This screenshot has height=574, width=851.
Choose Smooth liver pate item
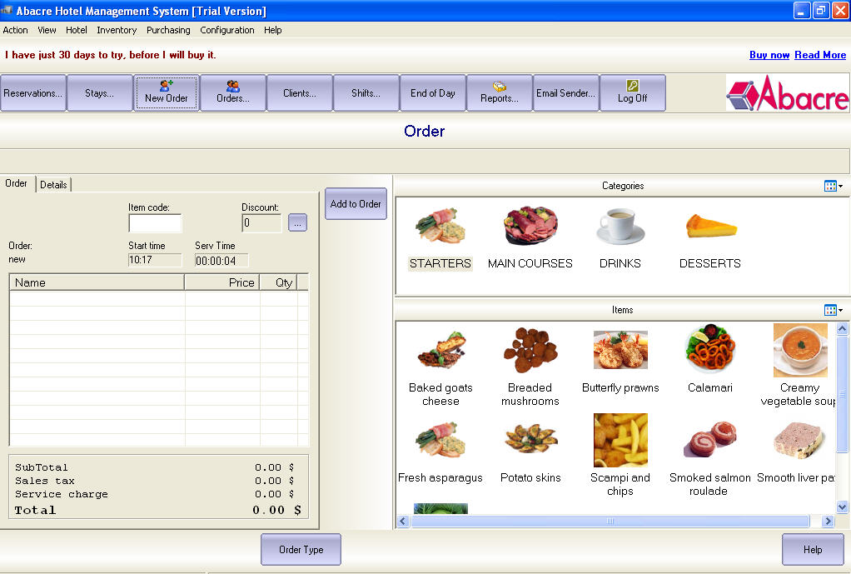pyautogui.click(x=796, y=452)
